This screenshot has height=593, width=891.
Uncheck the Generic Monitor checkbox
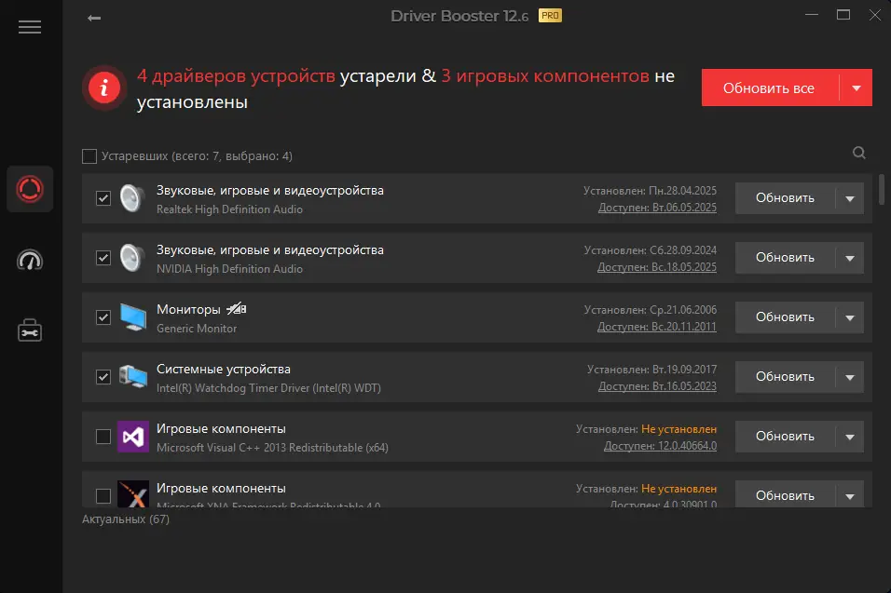coord(103,317)
